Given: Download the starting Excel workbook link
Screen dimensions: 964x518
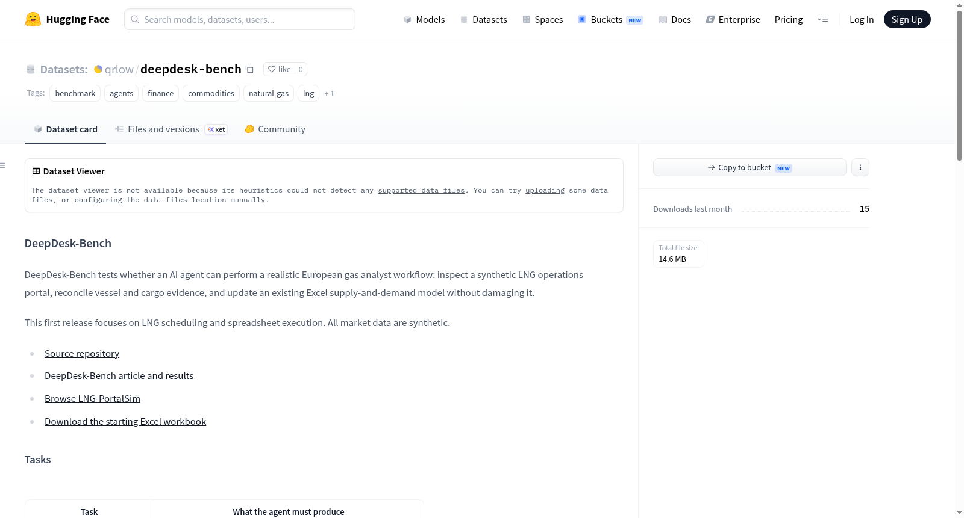Looking at the screenshot, I should (125, 422).
